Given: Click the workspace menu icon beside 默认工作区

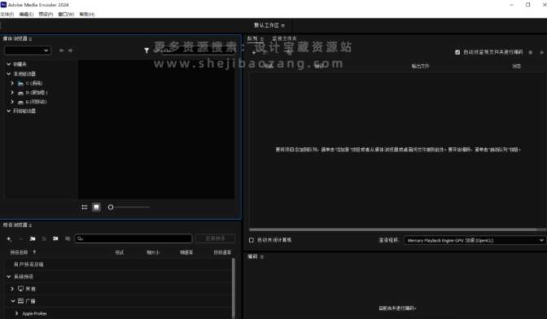Looking at the screenshot, I should [x=283, y=25].
